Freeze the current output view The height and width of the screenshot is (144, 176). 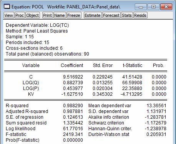pyautogui.click(x=74, y=15)
